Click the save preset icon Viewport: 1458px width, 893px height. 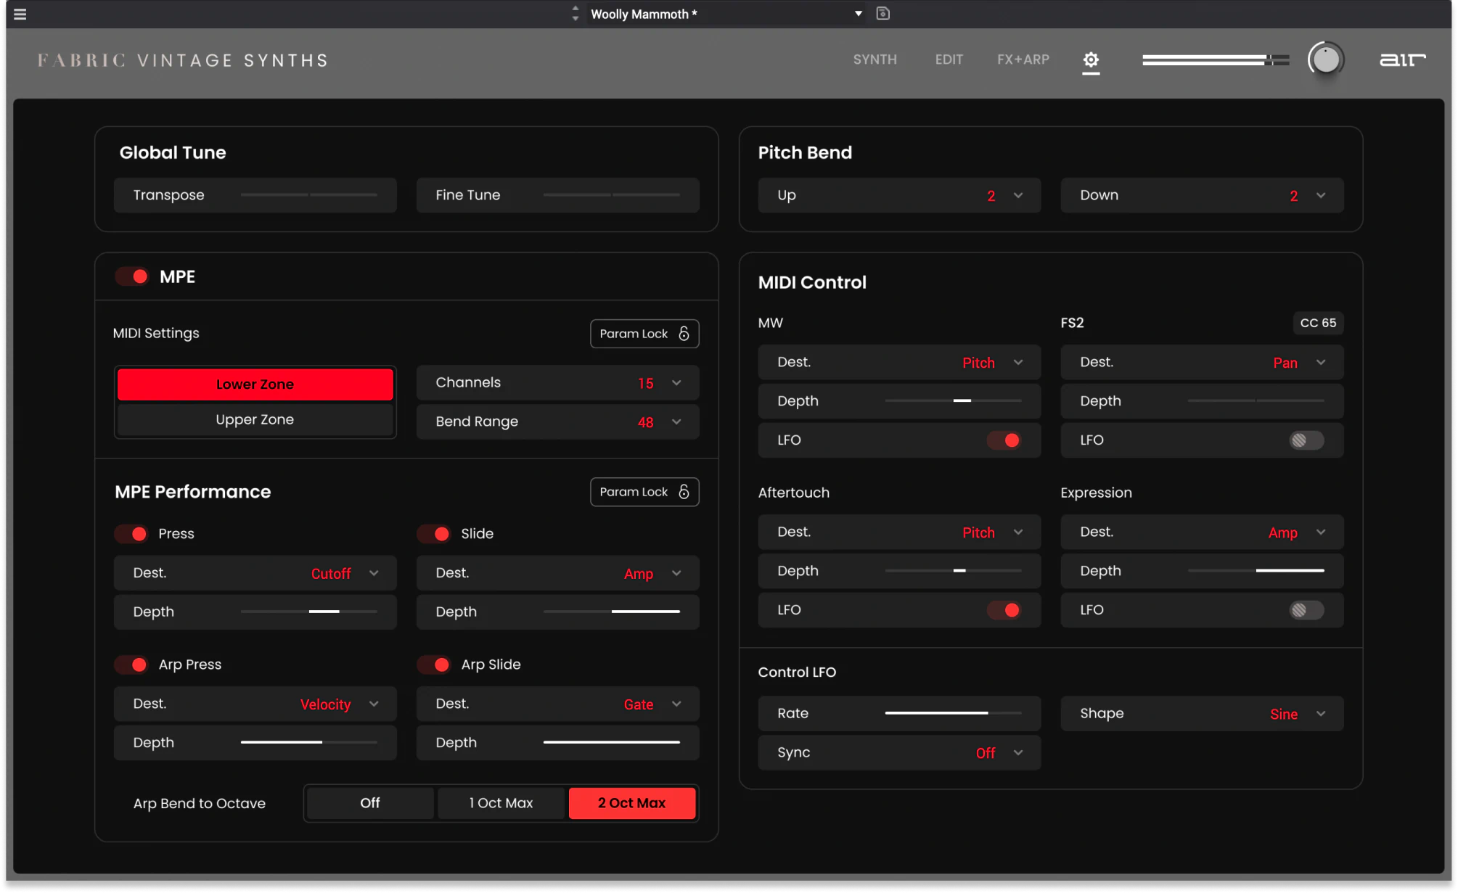pos(882,14)
